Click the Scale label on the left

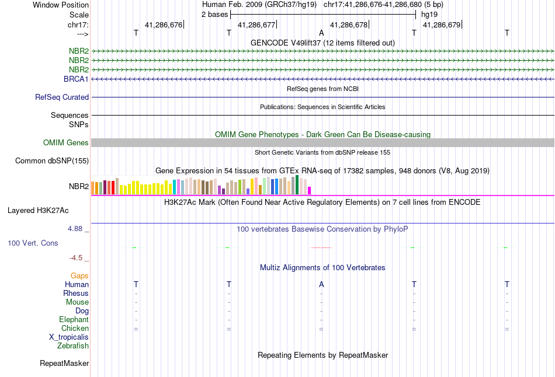pyautogui.click(x=79, y=15)
